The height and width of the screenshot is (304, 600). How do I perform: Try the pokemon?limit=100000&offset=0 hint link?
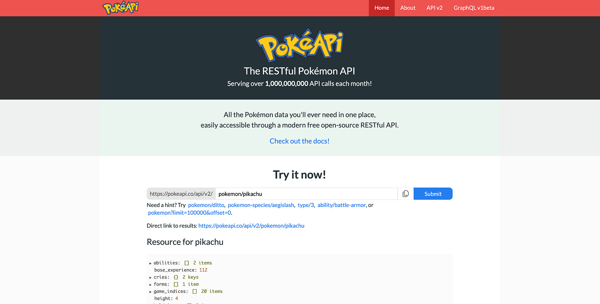pyautogui.click(x=190, y=213)
